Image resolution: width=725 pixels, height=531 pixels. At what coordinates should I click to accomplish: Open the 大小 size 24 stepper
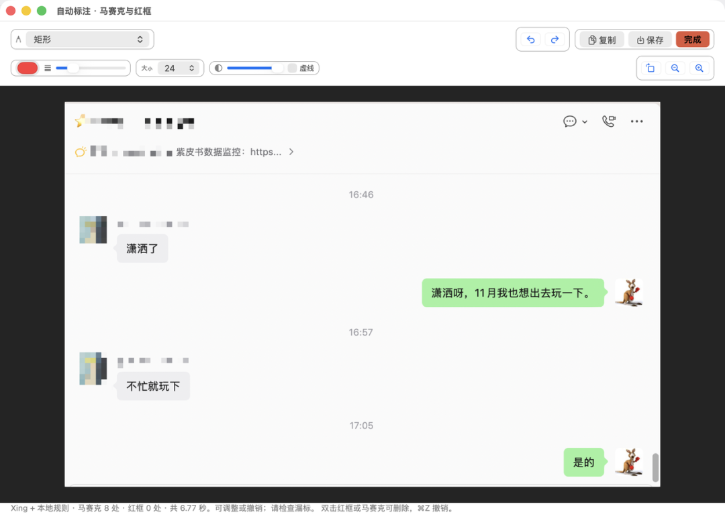(x=178, y=68)
